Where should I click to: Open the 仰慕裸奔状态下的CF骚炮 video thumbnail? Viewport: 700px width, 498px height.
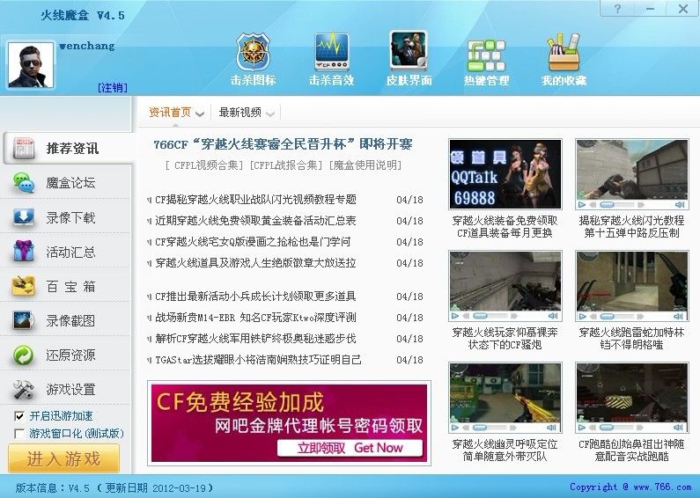505,286
